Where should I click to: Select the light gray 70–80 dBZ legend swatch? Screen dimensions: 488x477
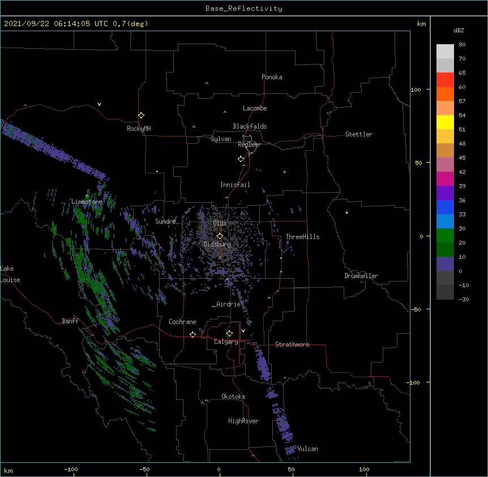coord(445,52)
